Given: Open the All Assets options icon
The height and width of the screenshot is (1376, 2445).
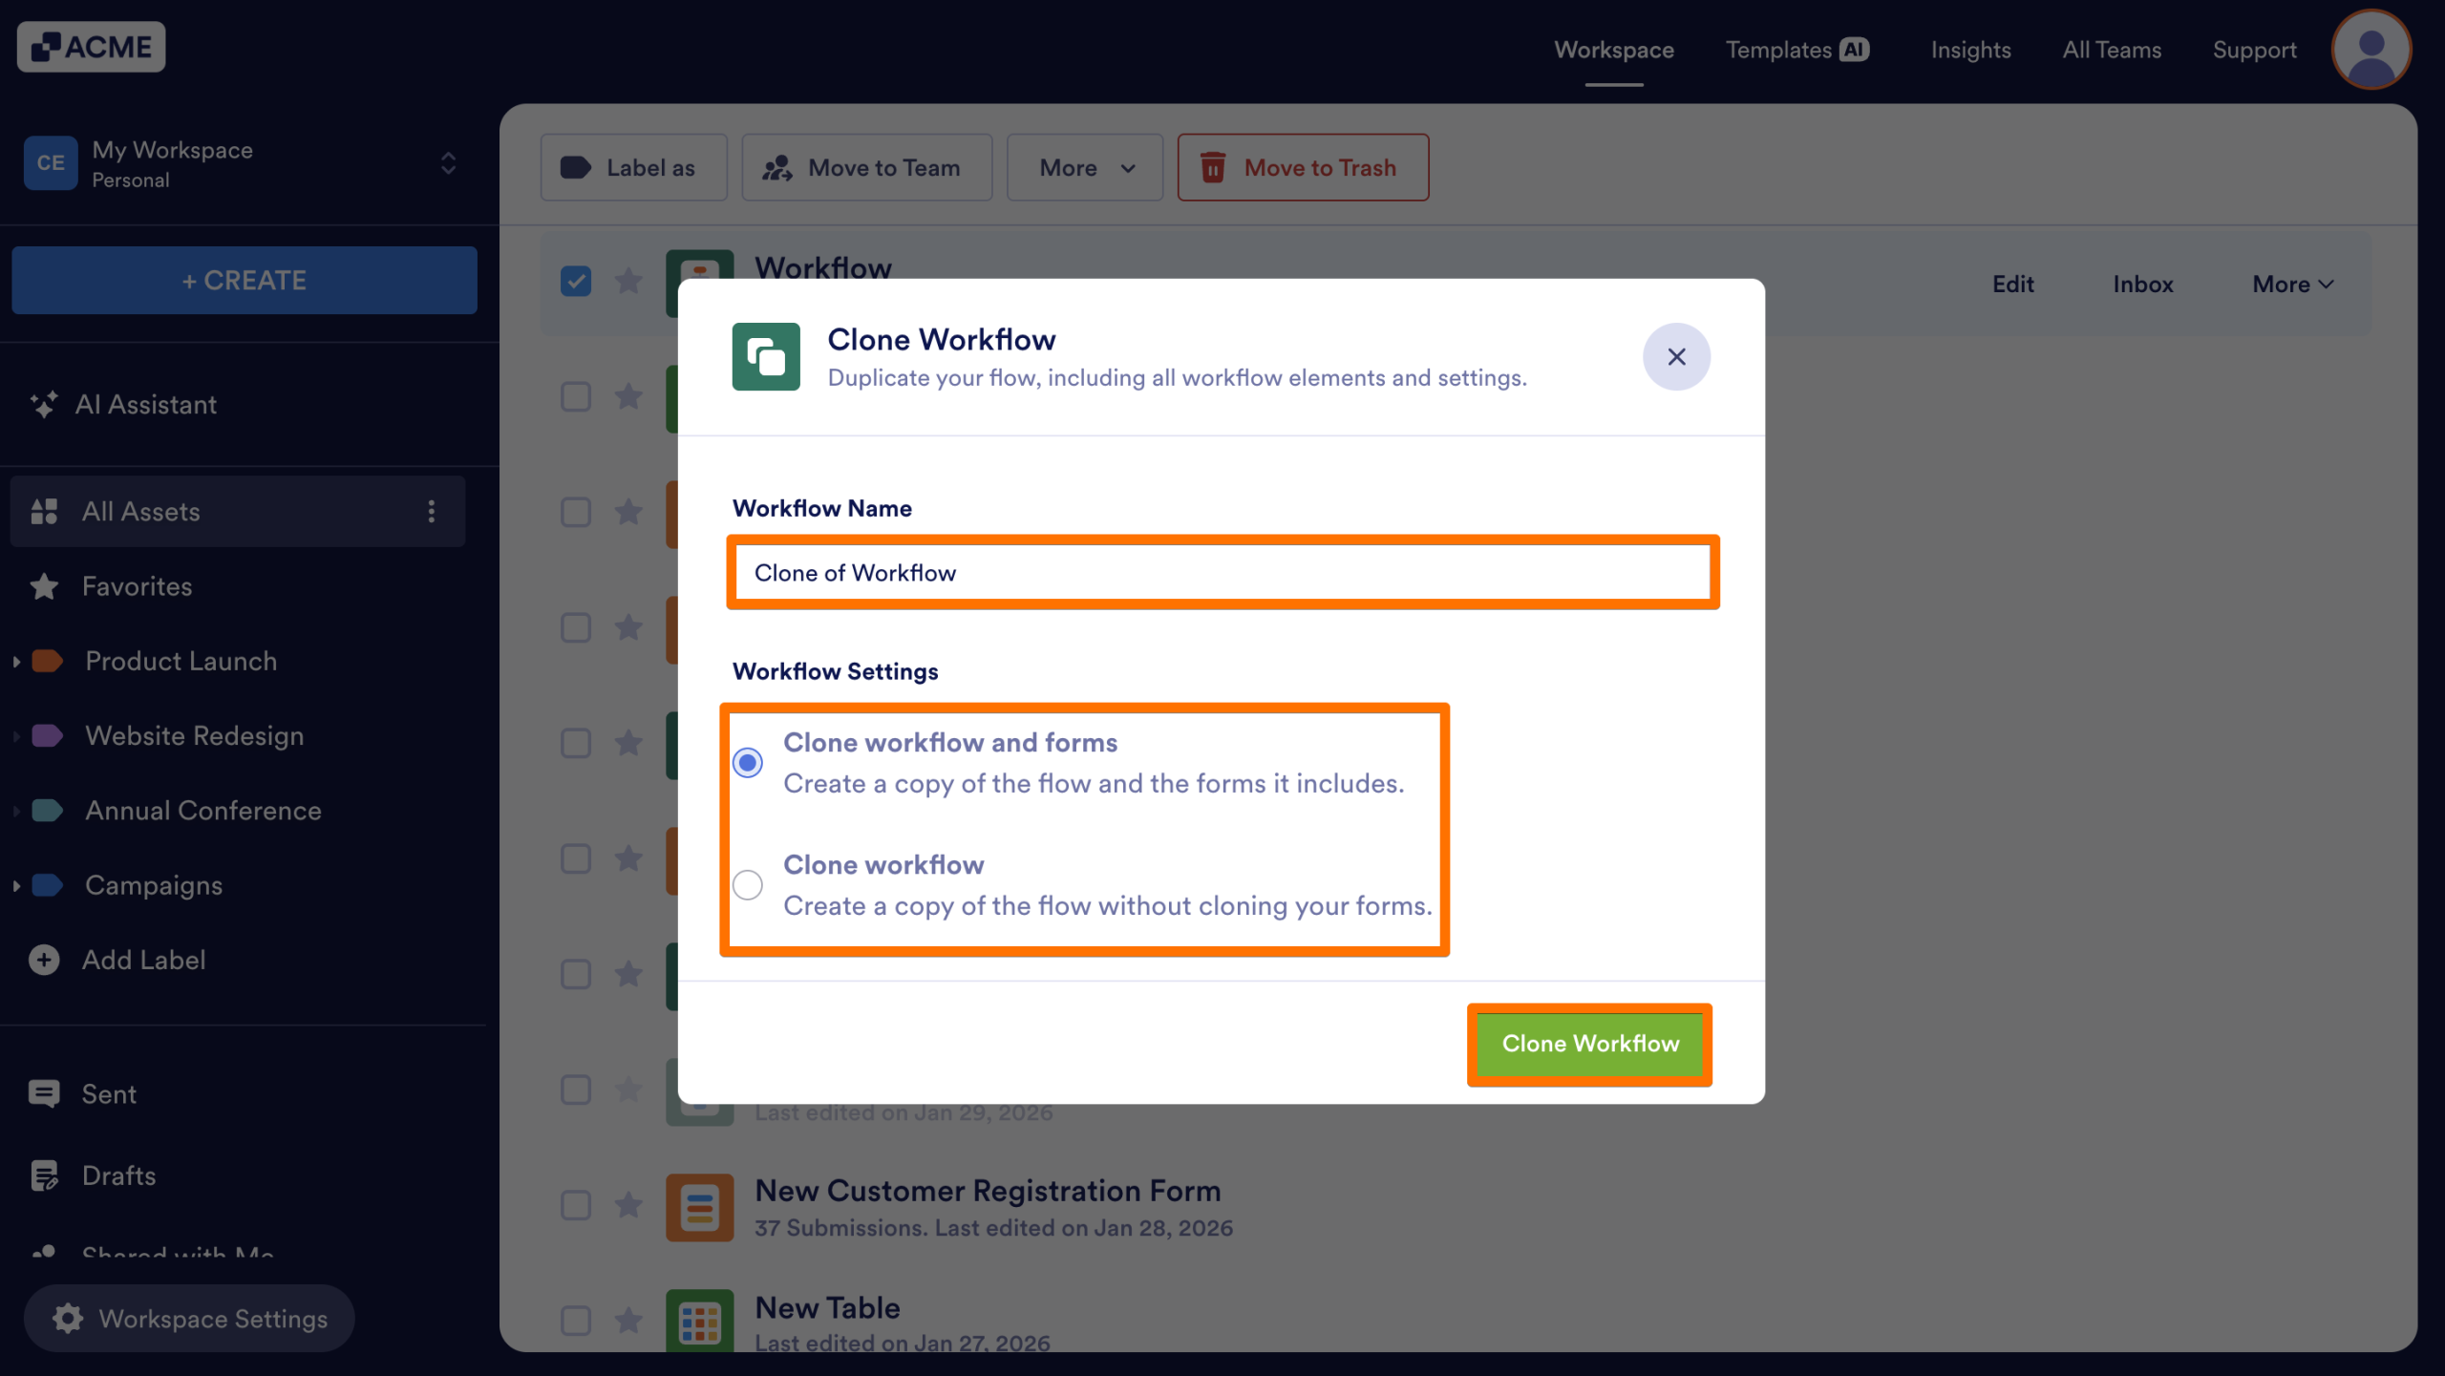Looking at the screenshot, I should coord(432,511).
